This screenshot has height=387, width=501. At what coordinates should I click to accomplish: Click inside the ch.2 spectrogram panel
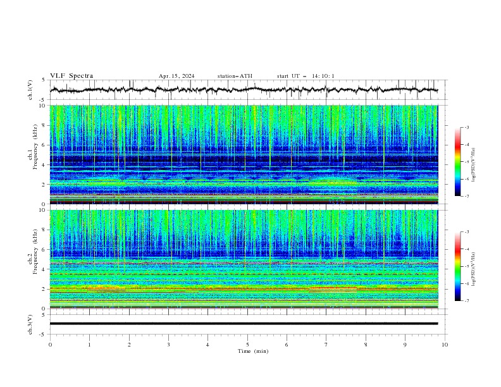tap(244, 259)
